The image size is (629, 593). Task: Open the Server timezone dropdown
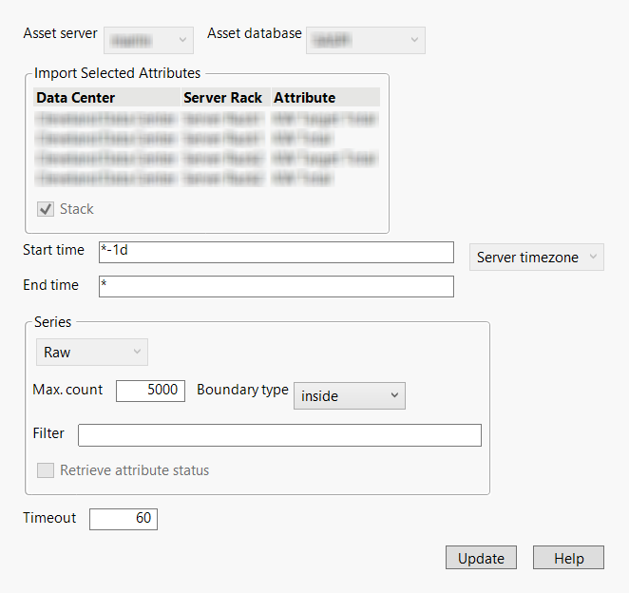pos(536,258)
